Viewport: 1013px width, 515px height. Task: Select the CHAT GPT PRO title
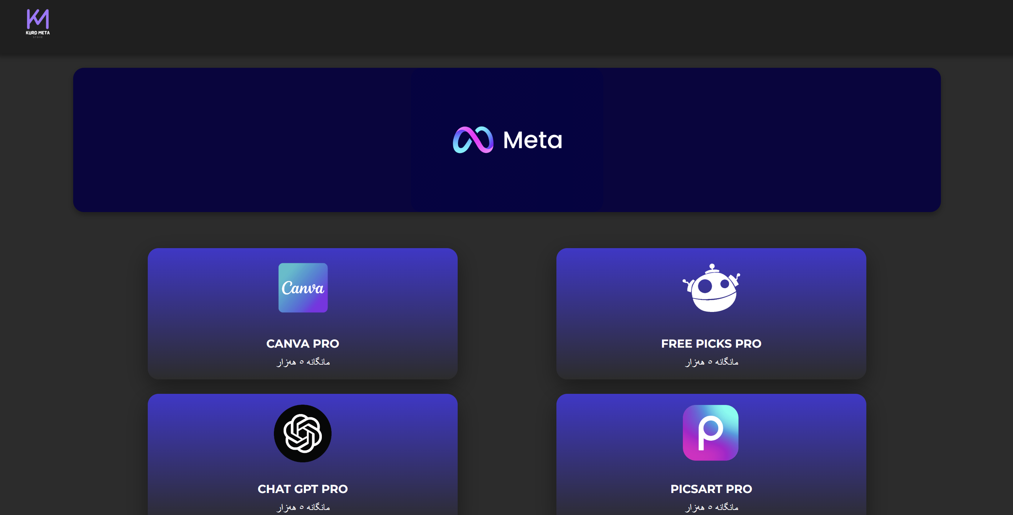click(x=302, y=489)
